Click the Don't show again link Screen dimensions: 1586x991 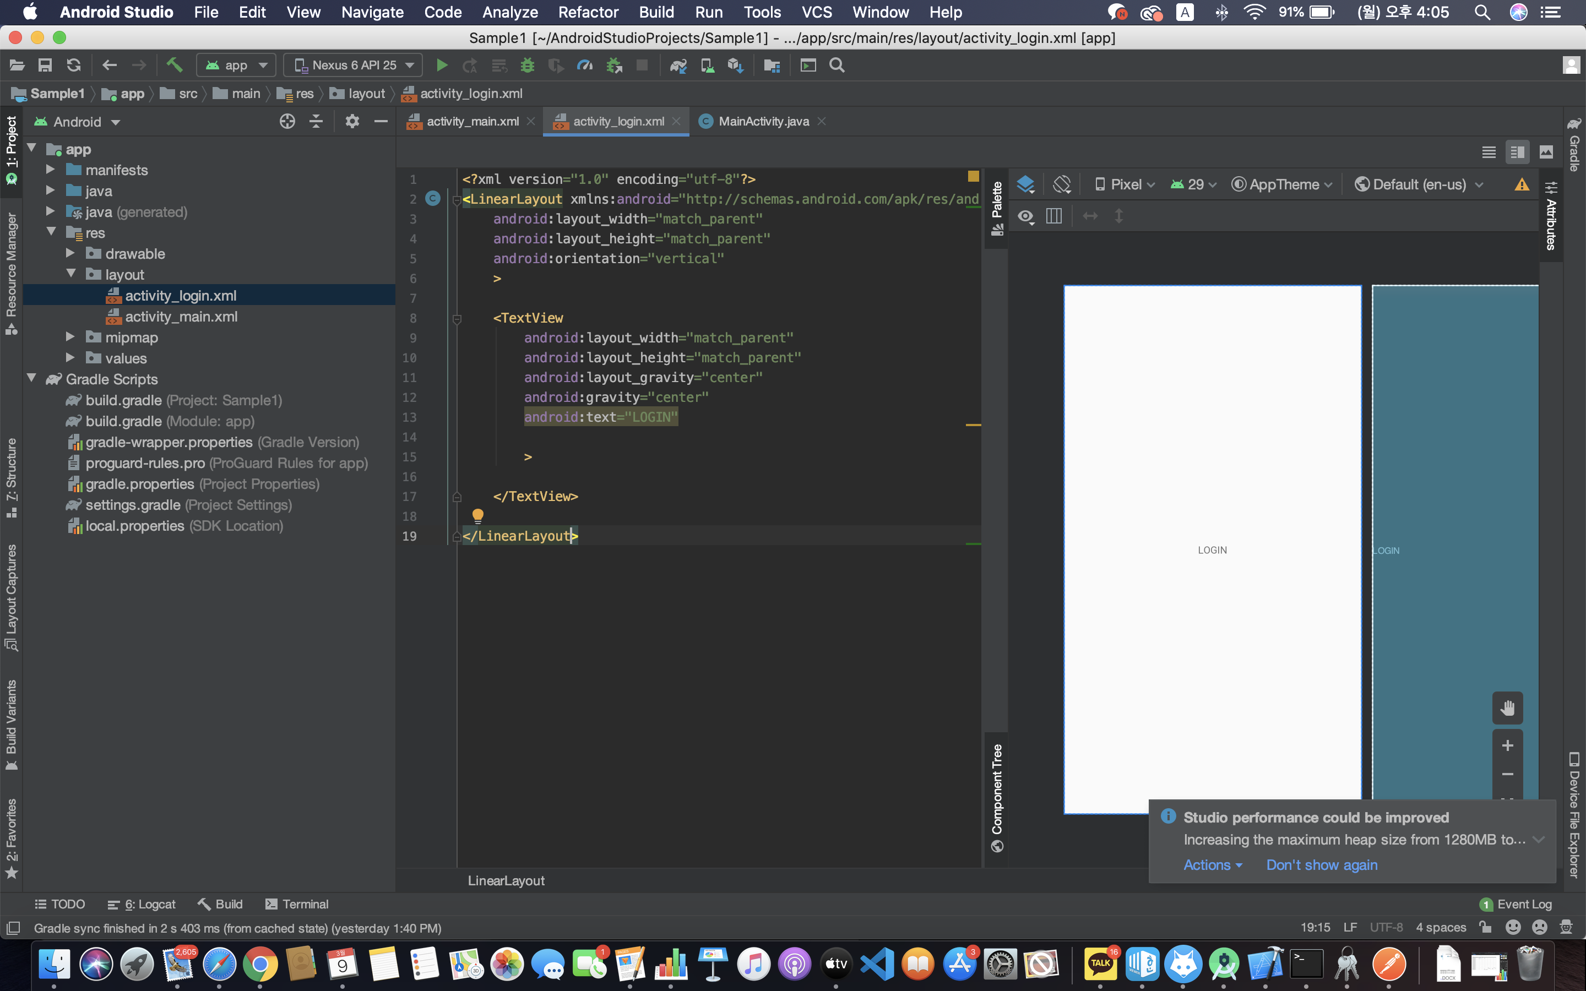pyautogui.click(x=1321, y=864)
